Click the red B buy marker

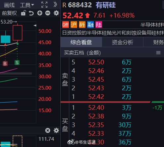[x=5, y=64]
